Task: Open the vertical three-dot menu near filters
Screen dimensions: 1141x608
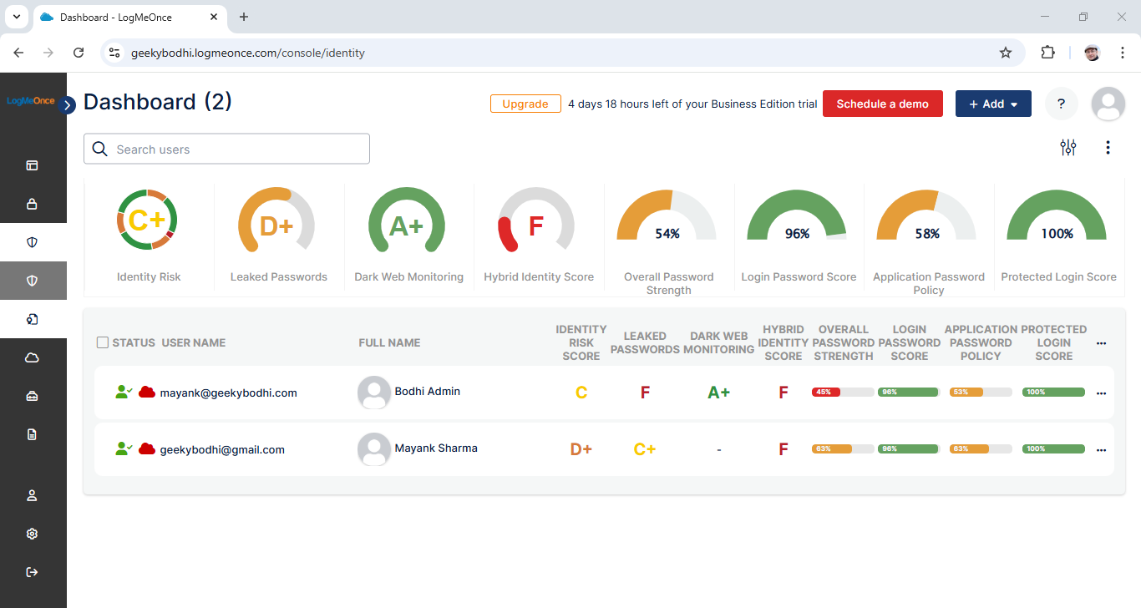Action: (x=1108, y=148)
